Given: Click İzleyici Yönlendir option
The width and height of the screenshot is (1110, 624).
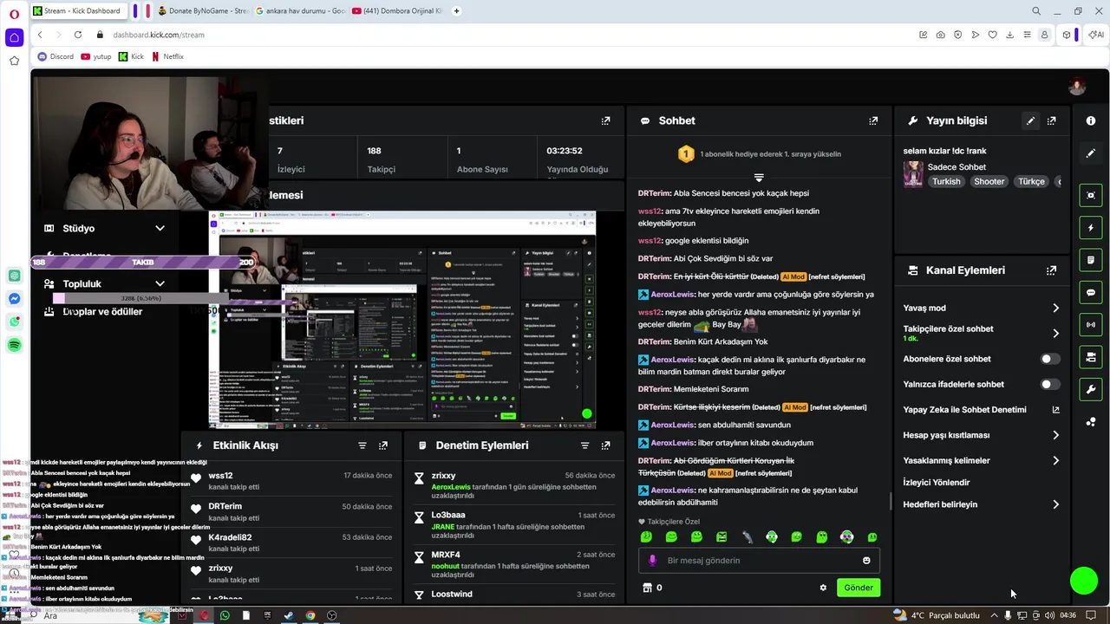Looking at the screenshot, I should coord(937,483).
